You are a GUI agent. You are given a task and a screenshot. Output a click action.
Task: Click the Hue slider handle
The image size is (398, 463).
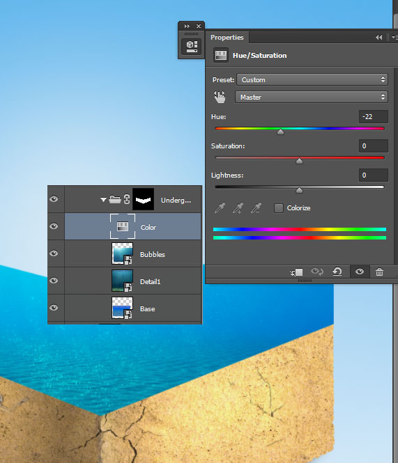(280, 132)
